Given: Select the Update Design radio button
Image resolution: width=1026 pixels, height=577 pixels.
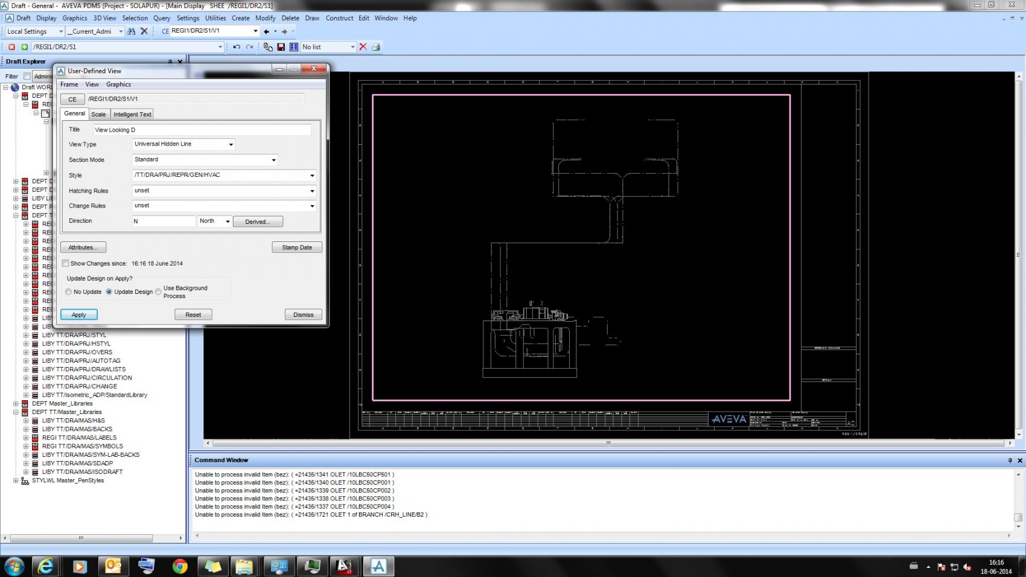Looking at the screenshot, I should pos(109,292).
